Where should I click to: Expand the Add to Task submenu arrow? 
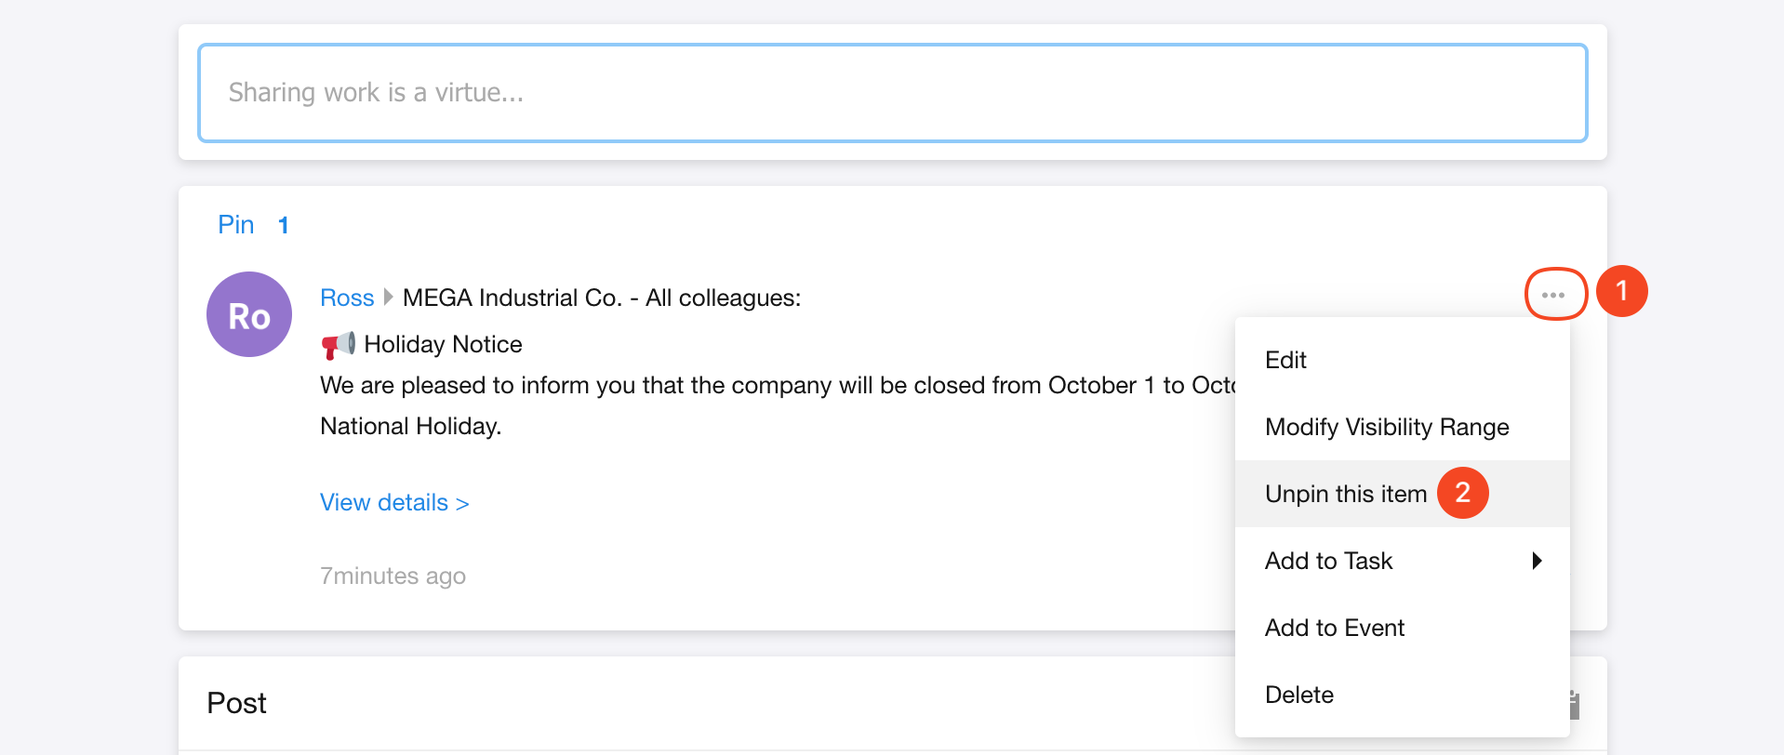[1537, 561]
